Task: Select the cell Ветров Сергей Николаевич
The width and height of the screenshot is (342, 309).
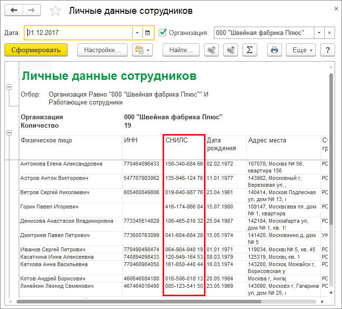Action: pyautogui.click(x=70, y=196)
